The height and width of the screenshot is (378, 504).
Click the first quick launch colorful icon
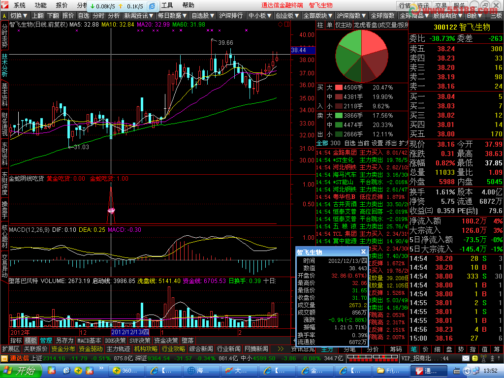coord(52,371)
